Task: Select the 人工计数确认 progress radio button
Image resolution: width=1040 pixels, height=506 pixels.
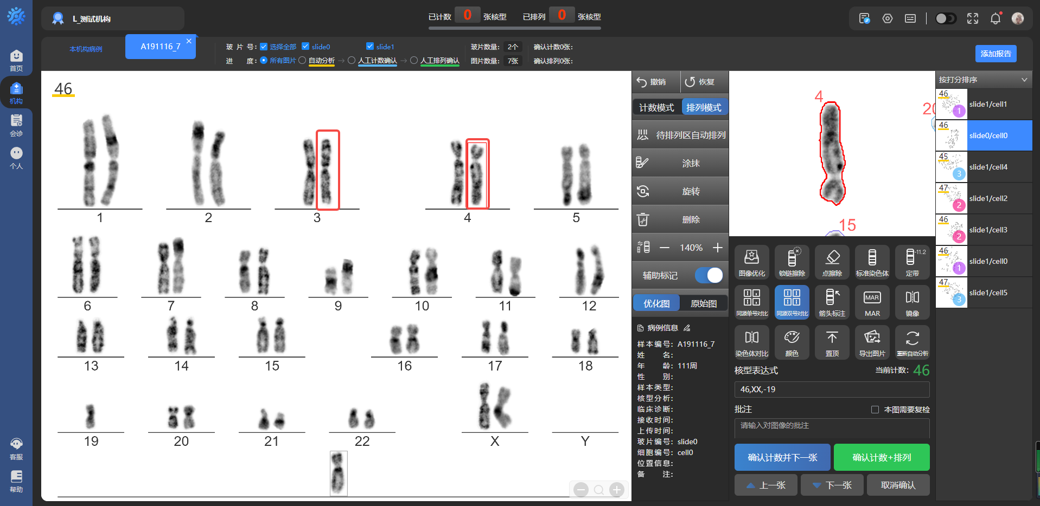Action: point(352,61)
